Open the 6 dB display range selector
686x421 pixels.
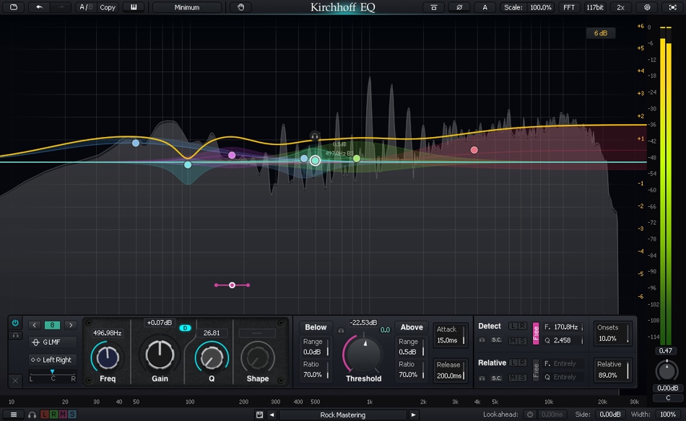coord(600,33)
